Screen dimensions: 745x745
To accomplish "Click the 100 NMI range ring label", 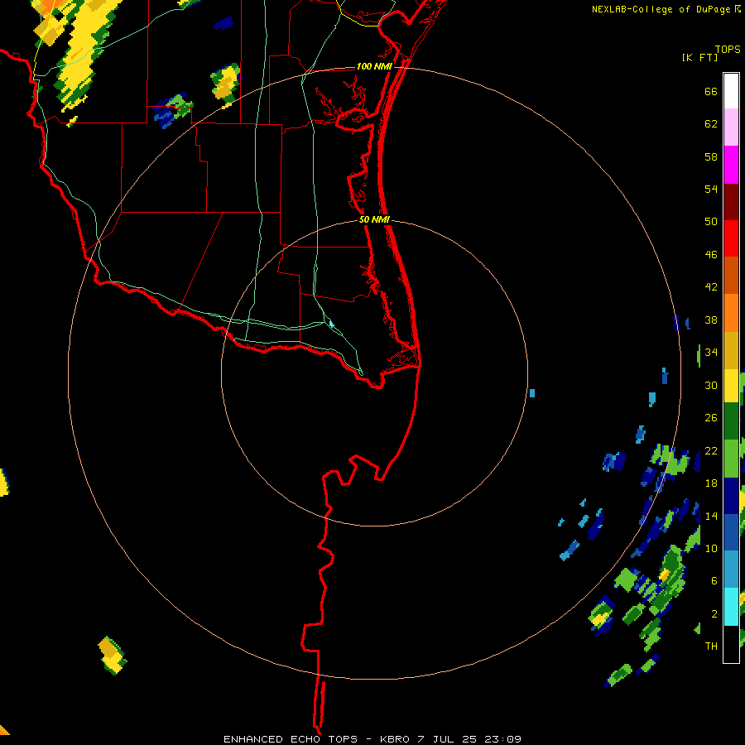I will click(374, 66).
